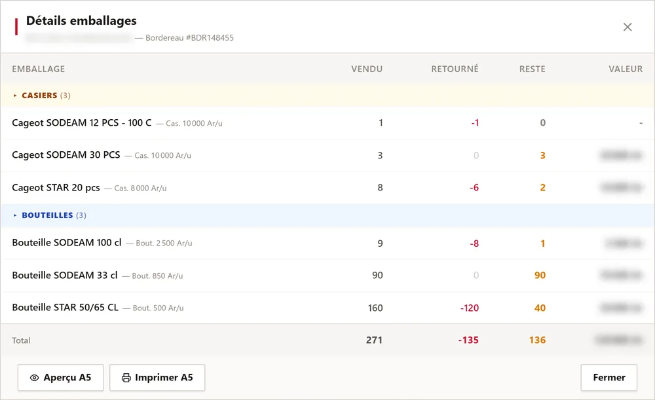Select the Bouteille SODEAM 33 cl row
This screenshot has width=655, height=400.
[327, 276]
